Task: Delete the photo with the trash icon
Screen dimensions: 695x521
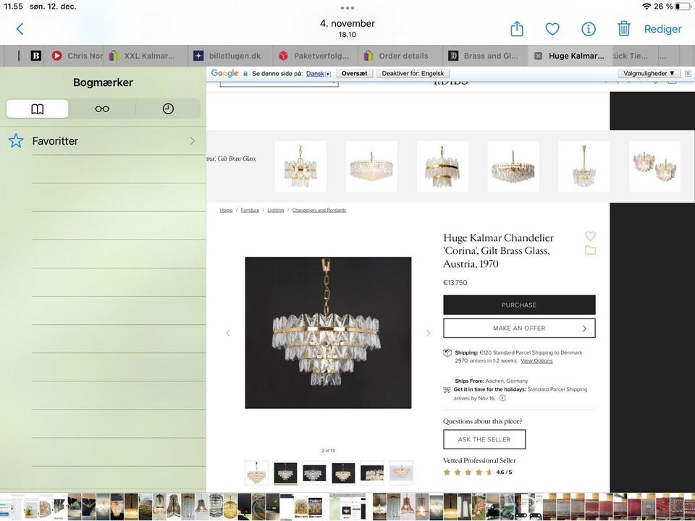Action: point(623,29)
